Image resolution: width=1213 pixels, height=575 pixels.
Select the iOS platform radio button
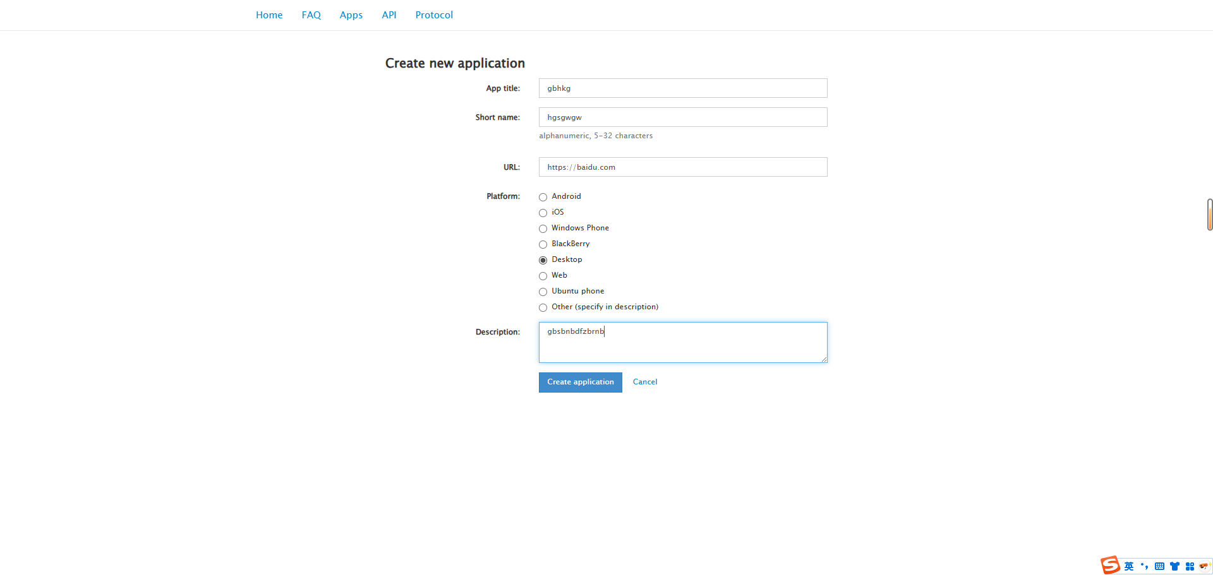543,213
